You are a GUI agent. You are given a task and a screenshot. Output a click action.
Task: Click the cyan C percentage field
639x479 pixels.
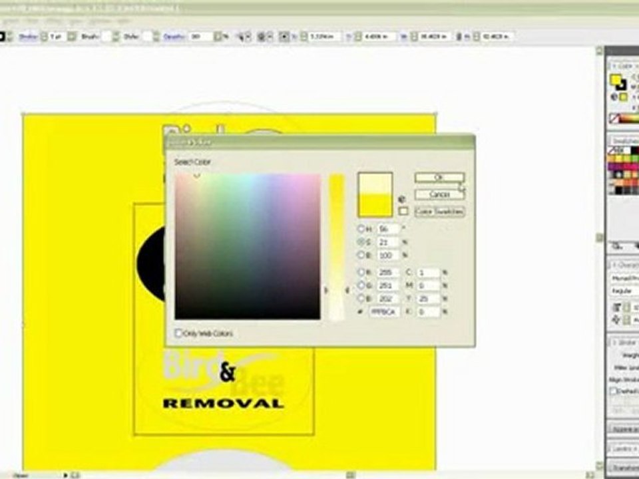(x=429, y=272)
